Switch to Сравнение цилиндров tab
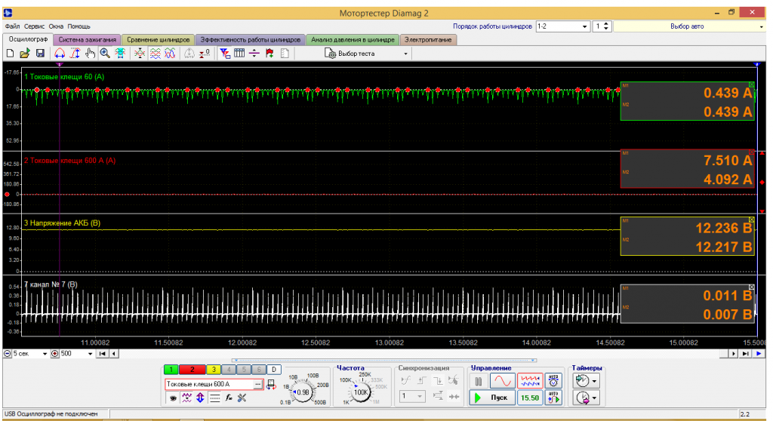The height and width of the screenshot is (421, 773). coord(158,39)
